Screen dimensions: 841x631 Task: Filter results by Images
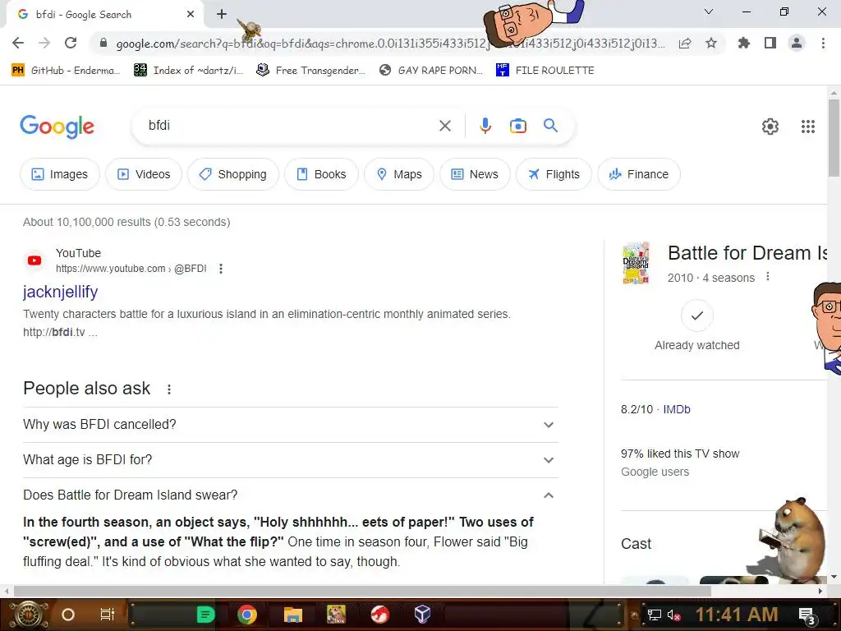coord(59,174)
